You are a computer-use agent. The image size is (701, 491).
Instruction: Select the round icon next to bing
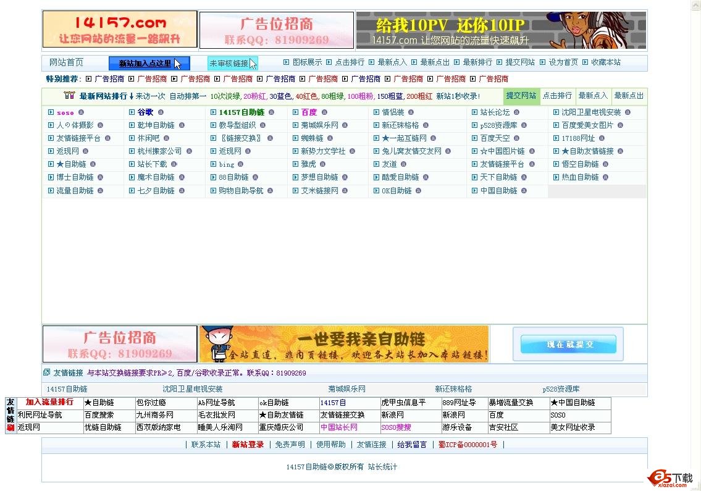pyautogui.click(x=240, y=164)
